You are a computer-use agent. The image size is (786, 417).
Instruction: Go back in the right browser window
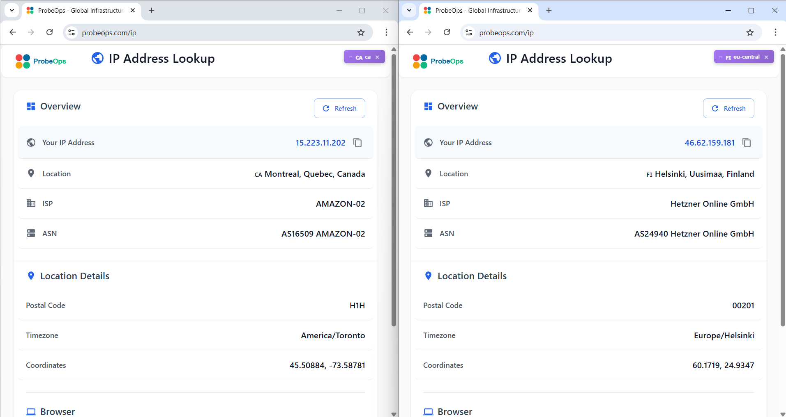(410, 32)
